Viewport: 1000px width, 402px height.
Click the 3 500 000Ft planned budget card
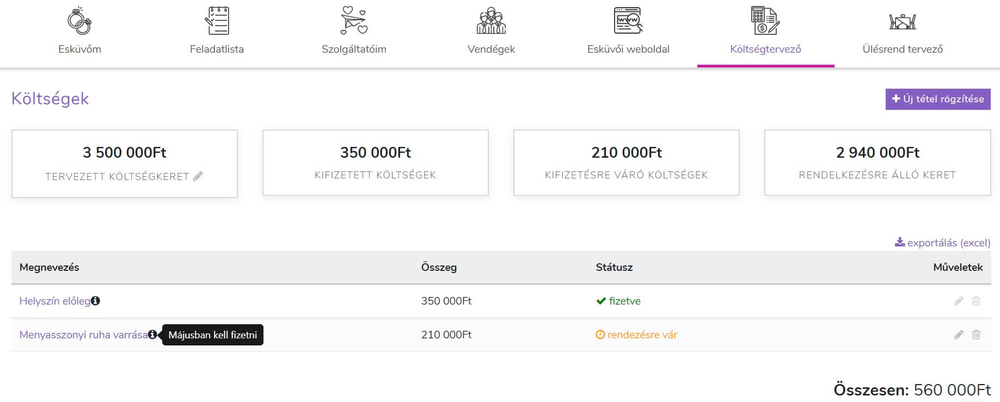pos(125,163)
